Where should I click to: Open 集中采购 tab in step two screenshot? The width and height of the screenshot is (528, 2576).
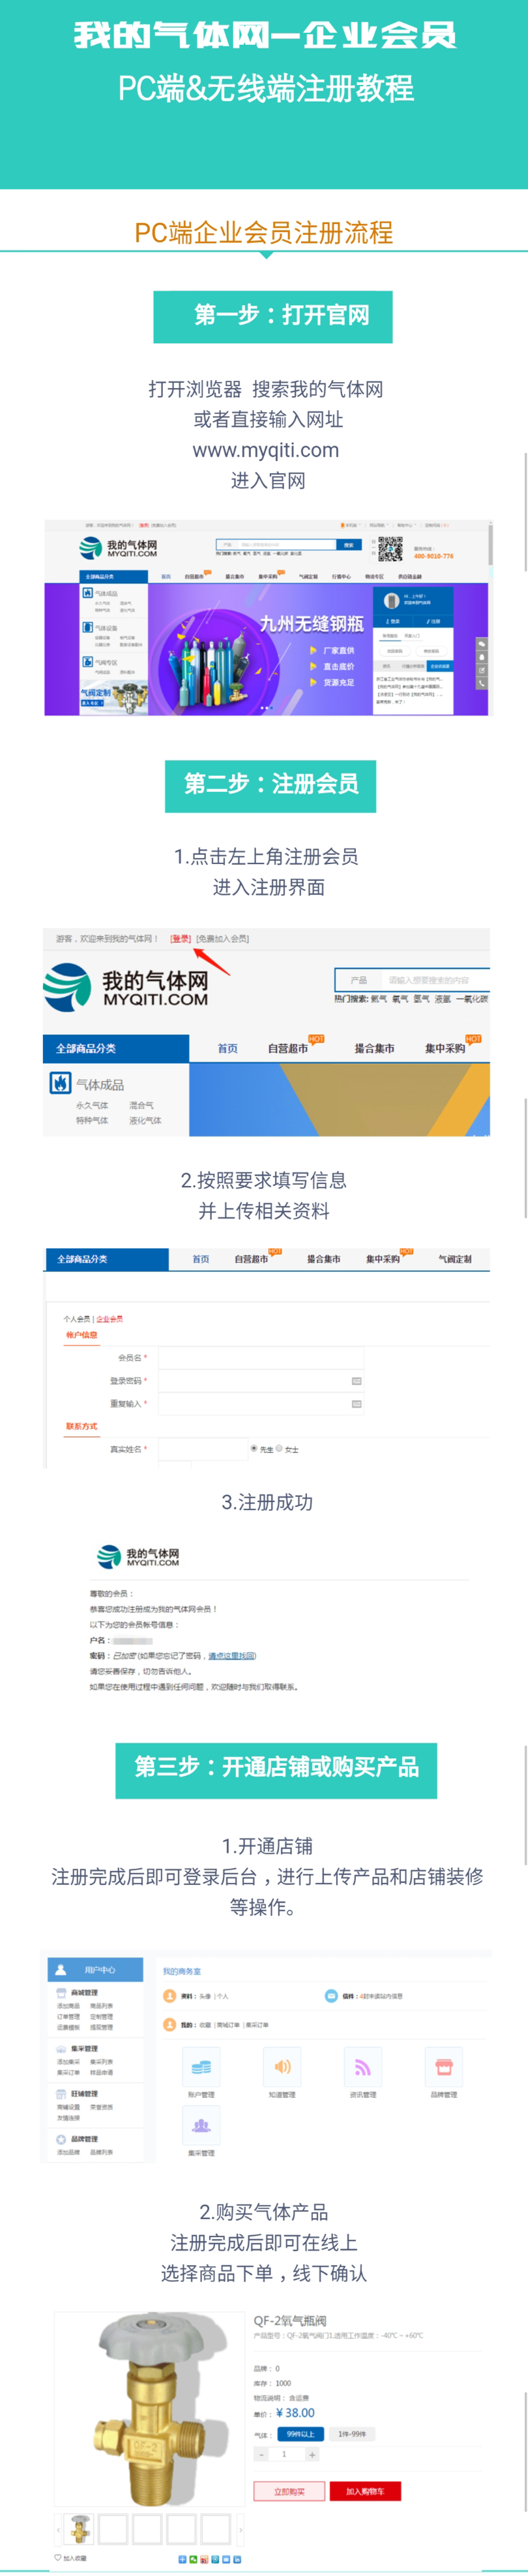(x=445, y=1048)
